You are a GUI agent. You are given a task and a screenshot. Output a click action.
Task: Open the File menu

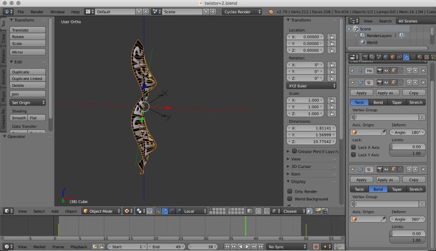tap(21, 11)
